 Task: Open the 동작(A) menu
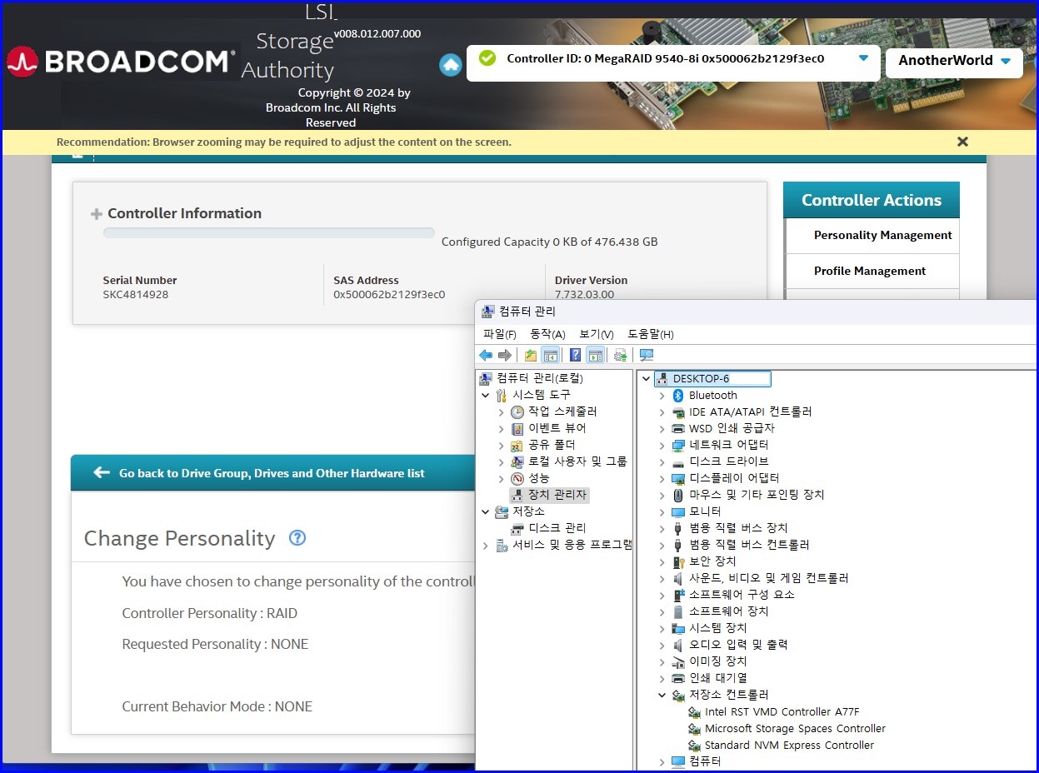547,334
